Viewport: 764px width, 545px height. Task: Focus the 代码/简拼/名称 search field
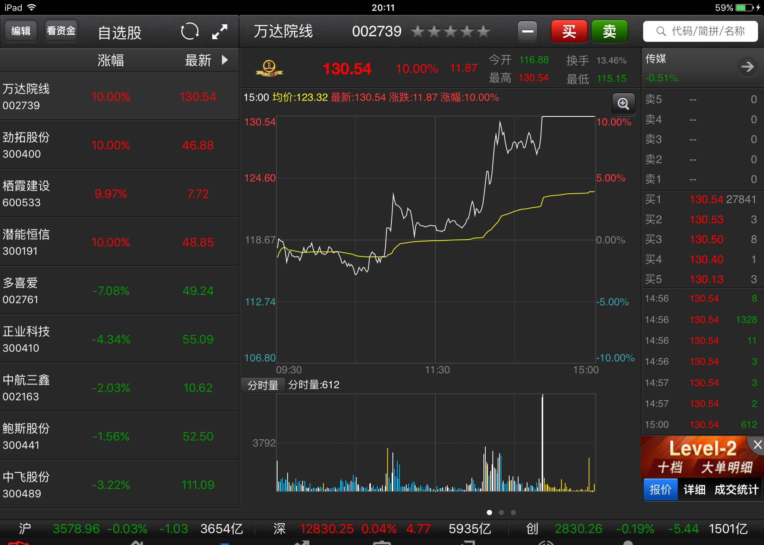pyautogui.click(x=700, y=31)
